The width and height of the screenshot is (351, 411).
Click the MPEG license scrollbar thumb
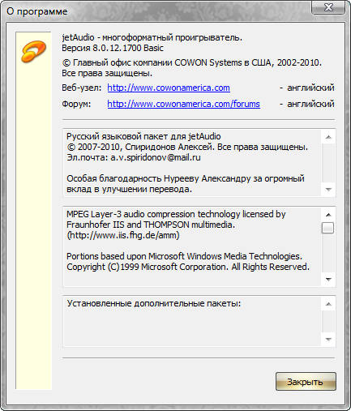(x=328, y=228)
